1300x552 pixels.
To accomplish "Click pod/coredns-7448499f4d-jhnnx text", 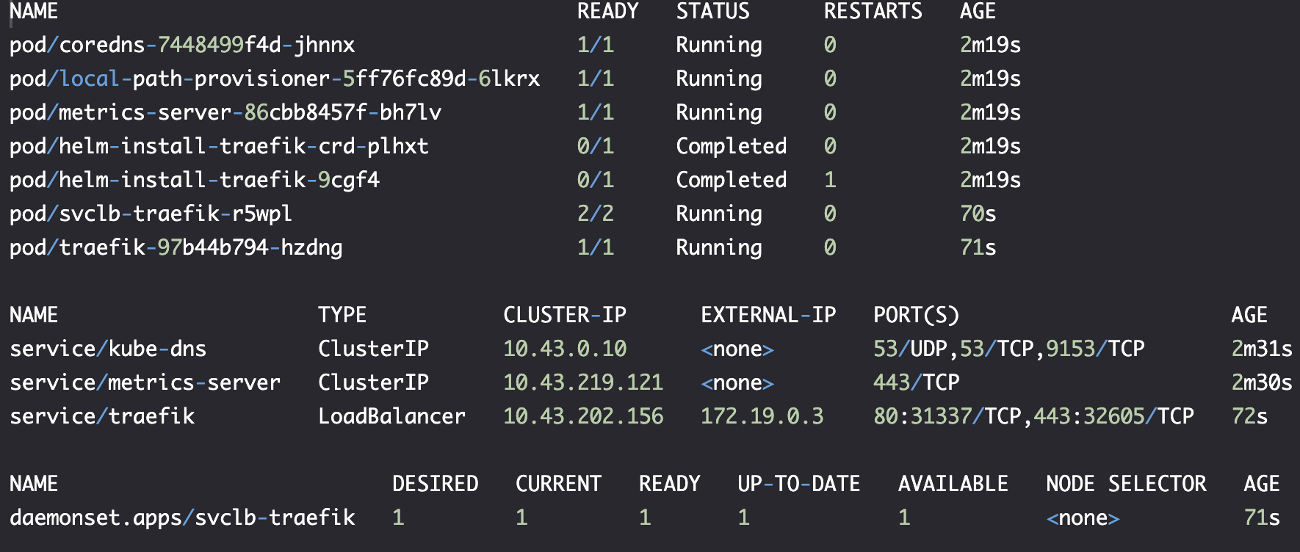I will 182,46.
